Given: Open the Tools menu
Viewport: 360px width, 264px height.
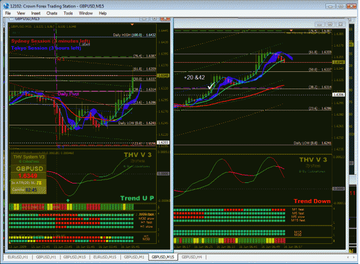Looking at the screenshot, I should (68, 13).
